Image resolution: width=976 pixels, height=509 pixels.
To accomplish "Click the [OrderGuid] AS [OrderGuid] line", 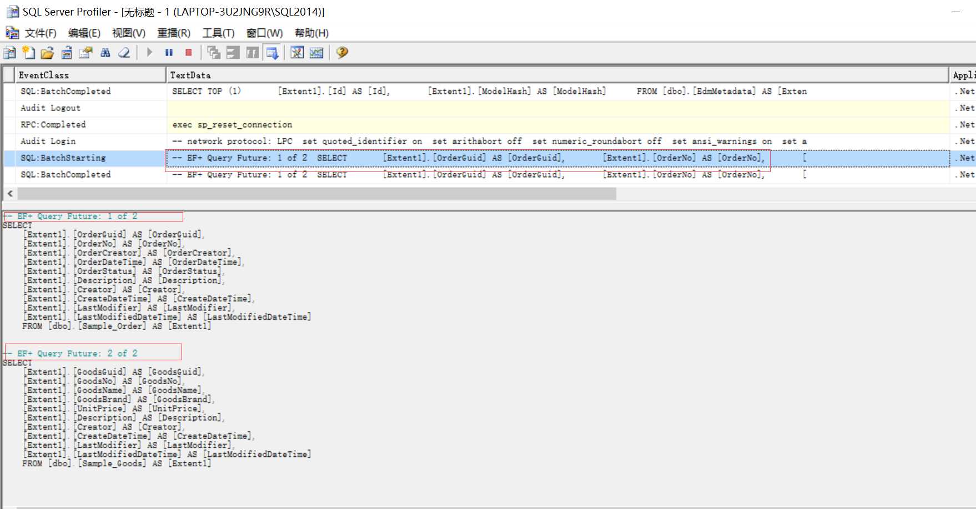I will coord(114,235).
